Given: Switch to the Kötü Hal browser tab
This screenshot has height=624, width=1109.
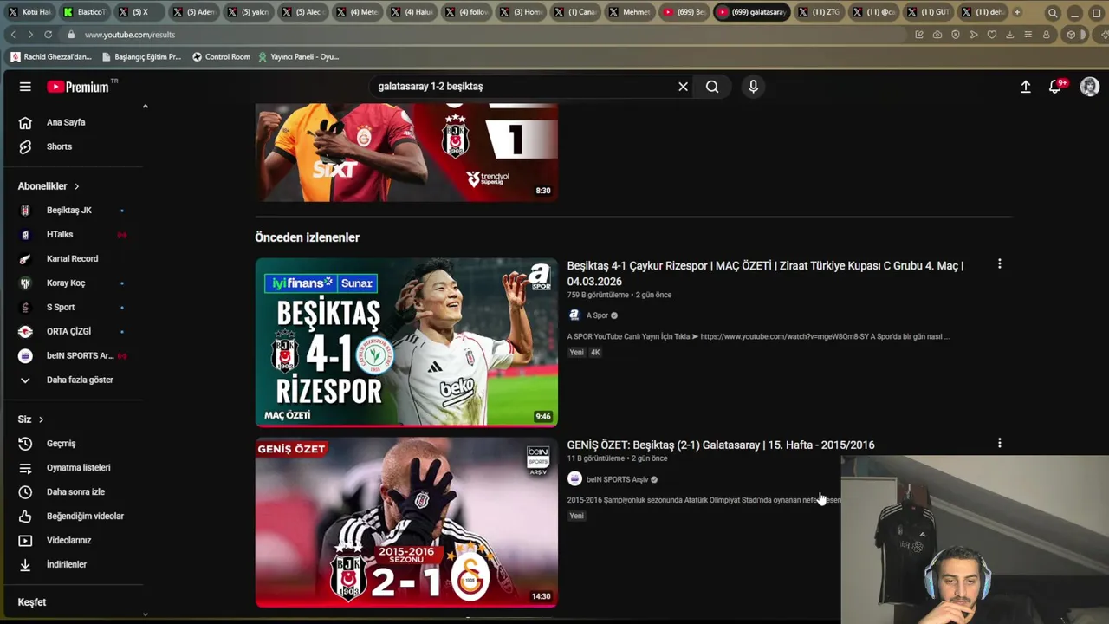Looking at the screenshot, I should click(x=30, y=12).
